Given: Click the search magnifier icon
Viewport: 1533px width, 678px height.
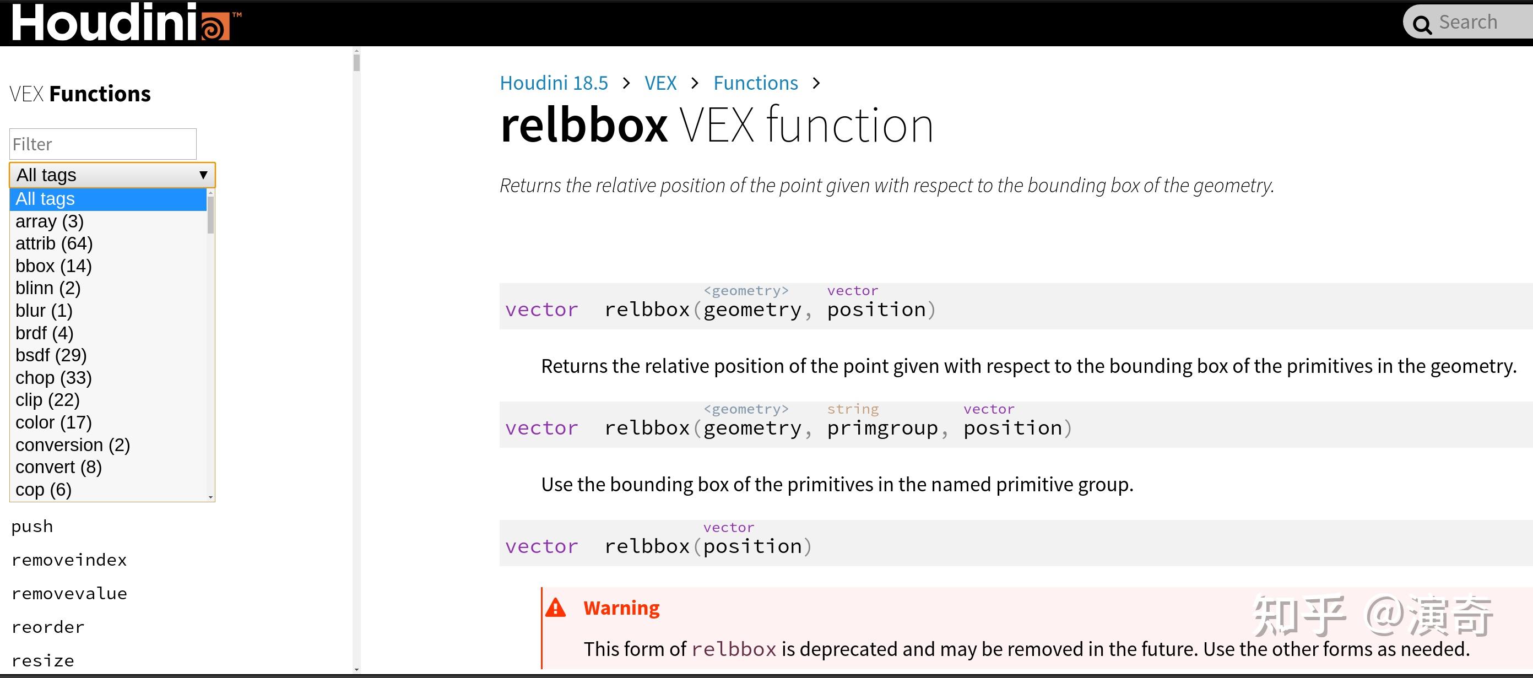Looking at the screenshot, I should tap(1422, 24).
